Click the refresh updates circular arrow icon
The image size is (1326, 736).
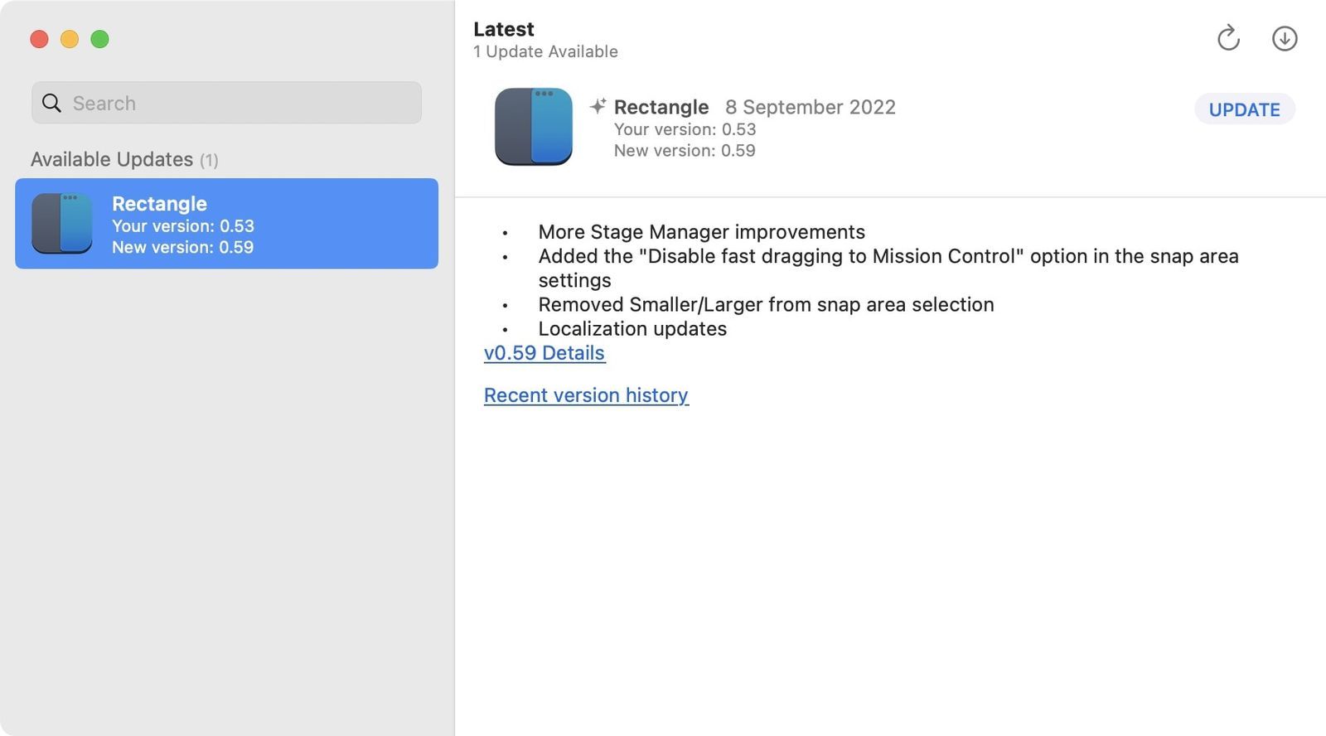pyautogui.click(x=1227, y=38)
